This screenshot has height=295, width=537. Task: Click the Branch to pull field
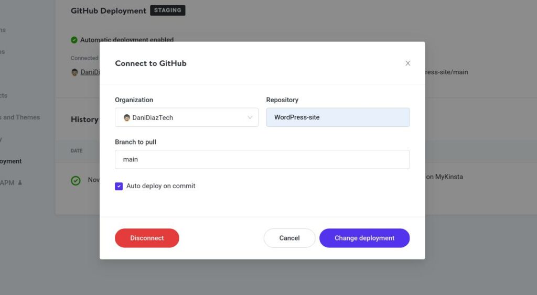point(262,159)
